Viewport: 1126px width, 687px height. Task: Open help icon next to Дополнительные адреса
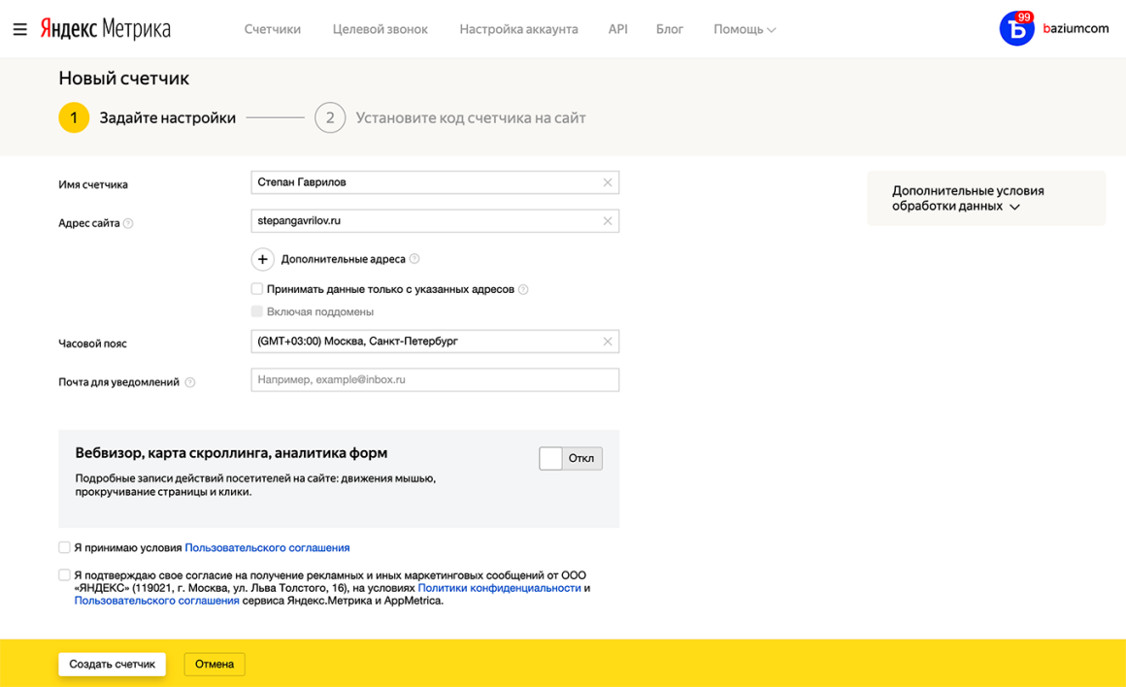pos(414,258)
